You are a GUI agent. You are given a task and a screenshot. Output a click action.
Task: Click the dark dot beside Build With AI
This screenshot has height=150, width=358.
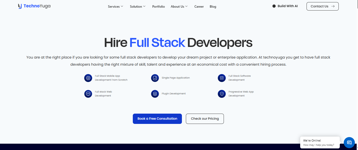tap(274, 6)
